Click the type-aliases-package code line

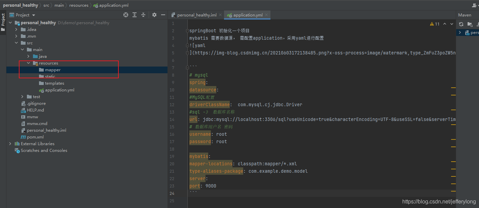(x=249, y=171)
